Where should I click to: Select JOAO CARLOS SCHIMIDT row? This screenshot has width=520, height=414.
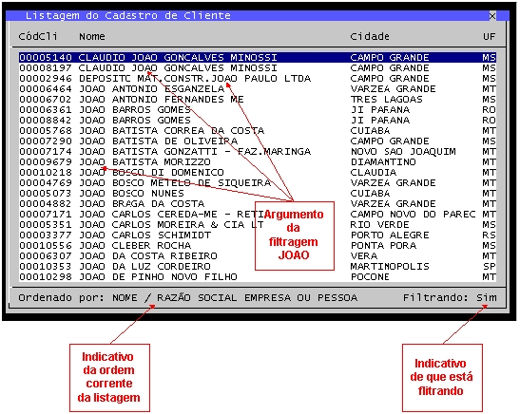pos(258,235)
